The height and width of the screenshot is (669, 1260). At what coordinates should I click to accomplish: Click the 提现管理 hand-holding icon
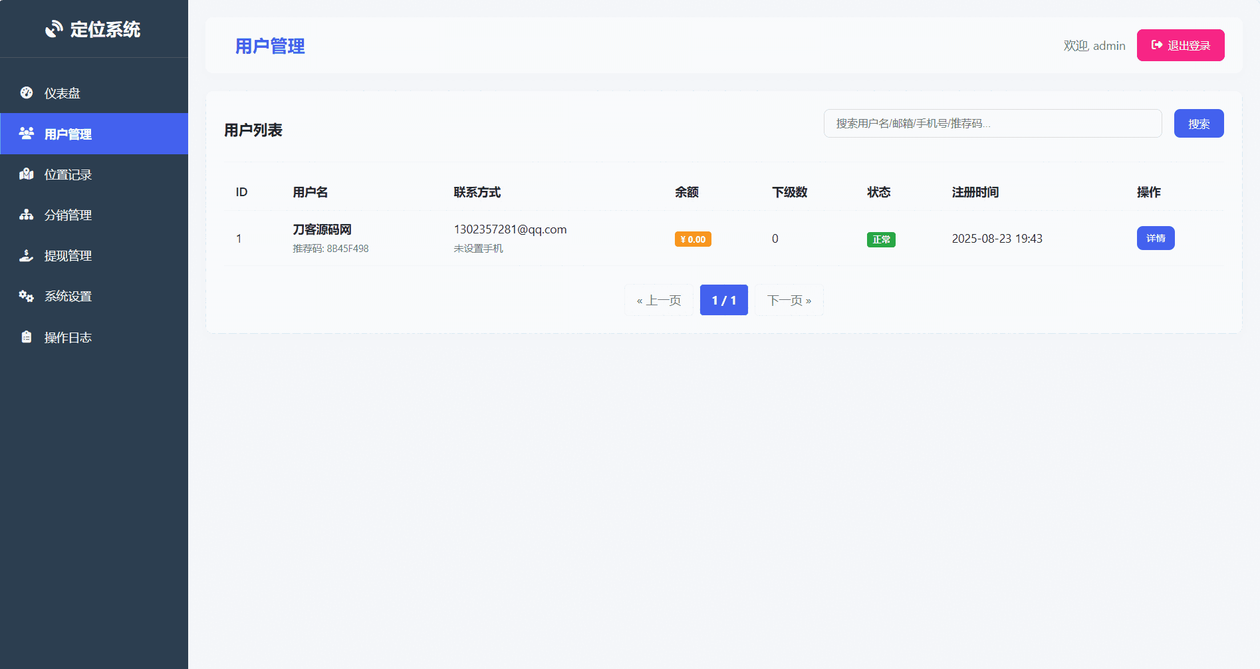(x=27, y=255)
